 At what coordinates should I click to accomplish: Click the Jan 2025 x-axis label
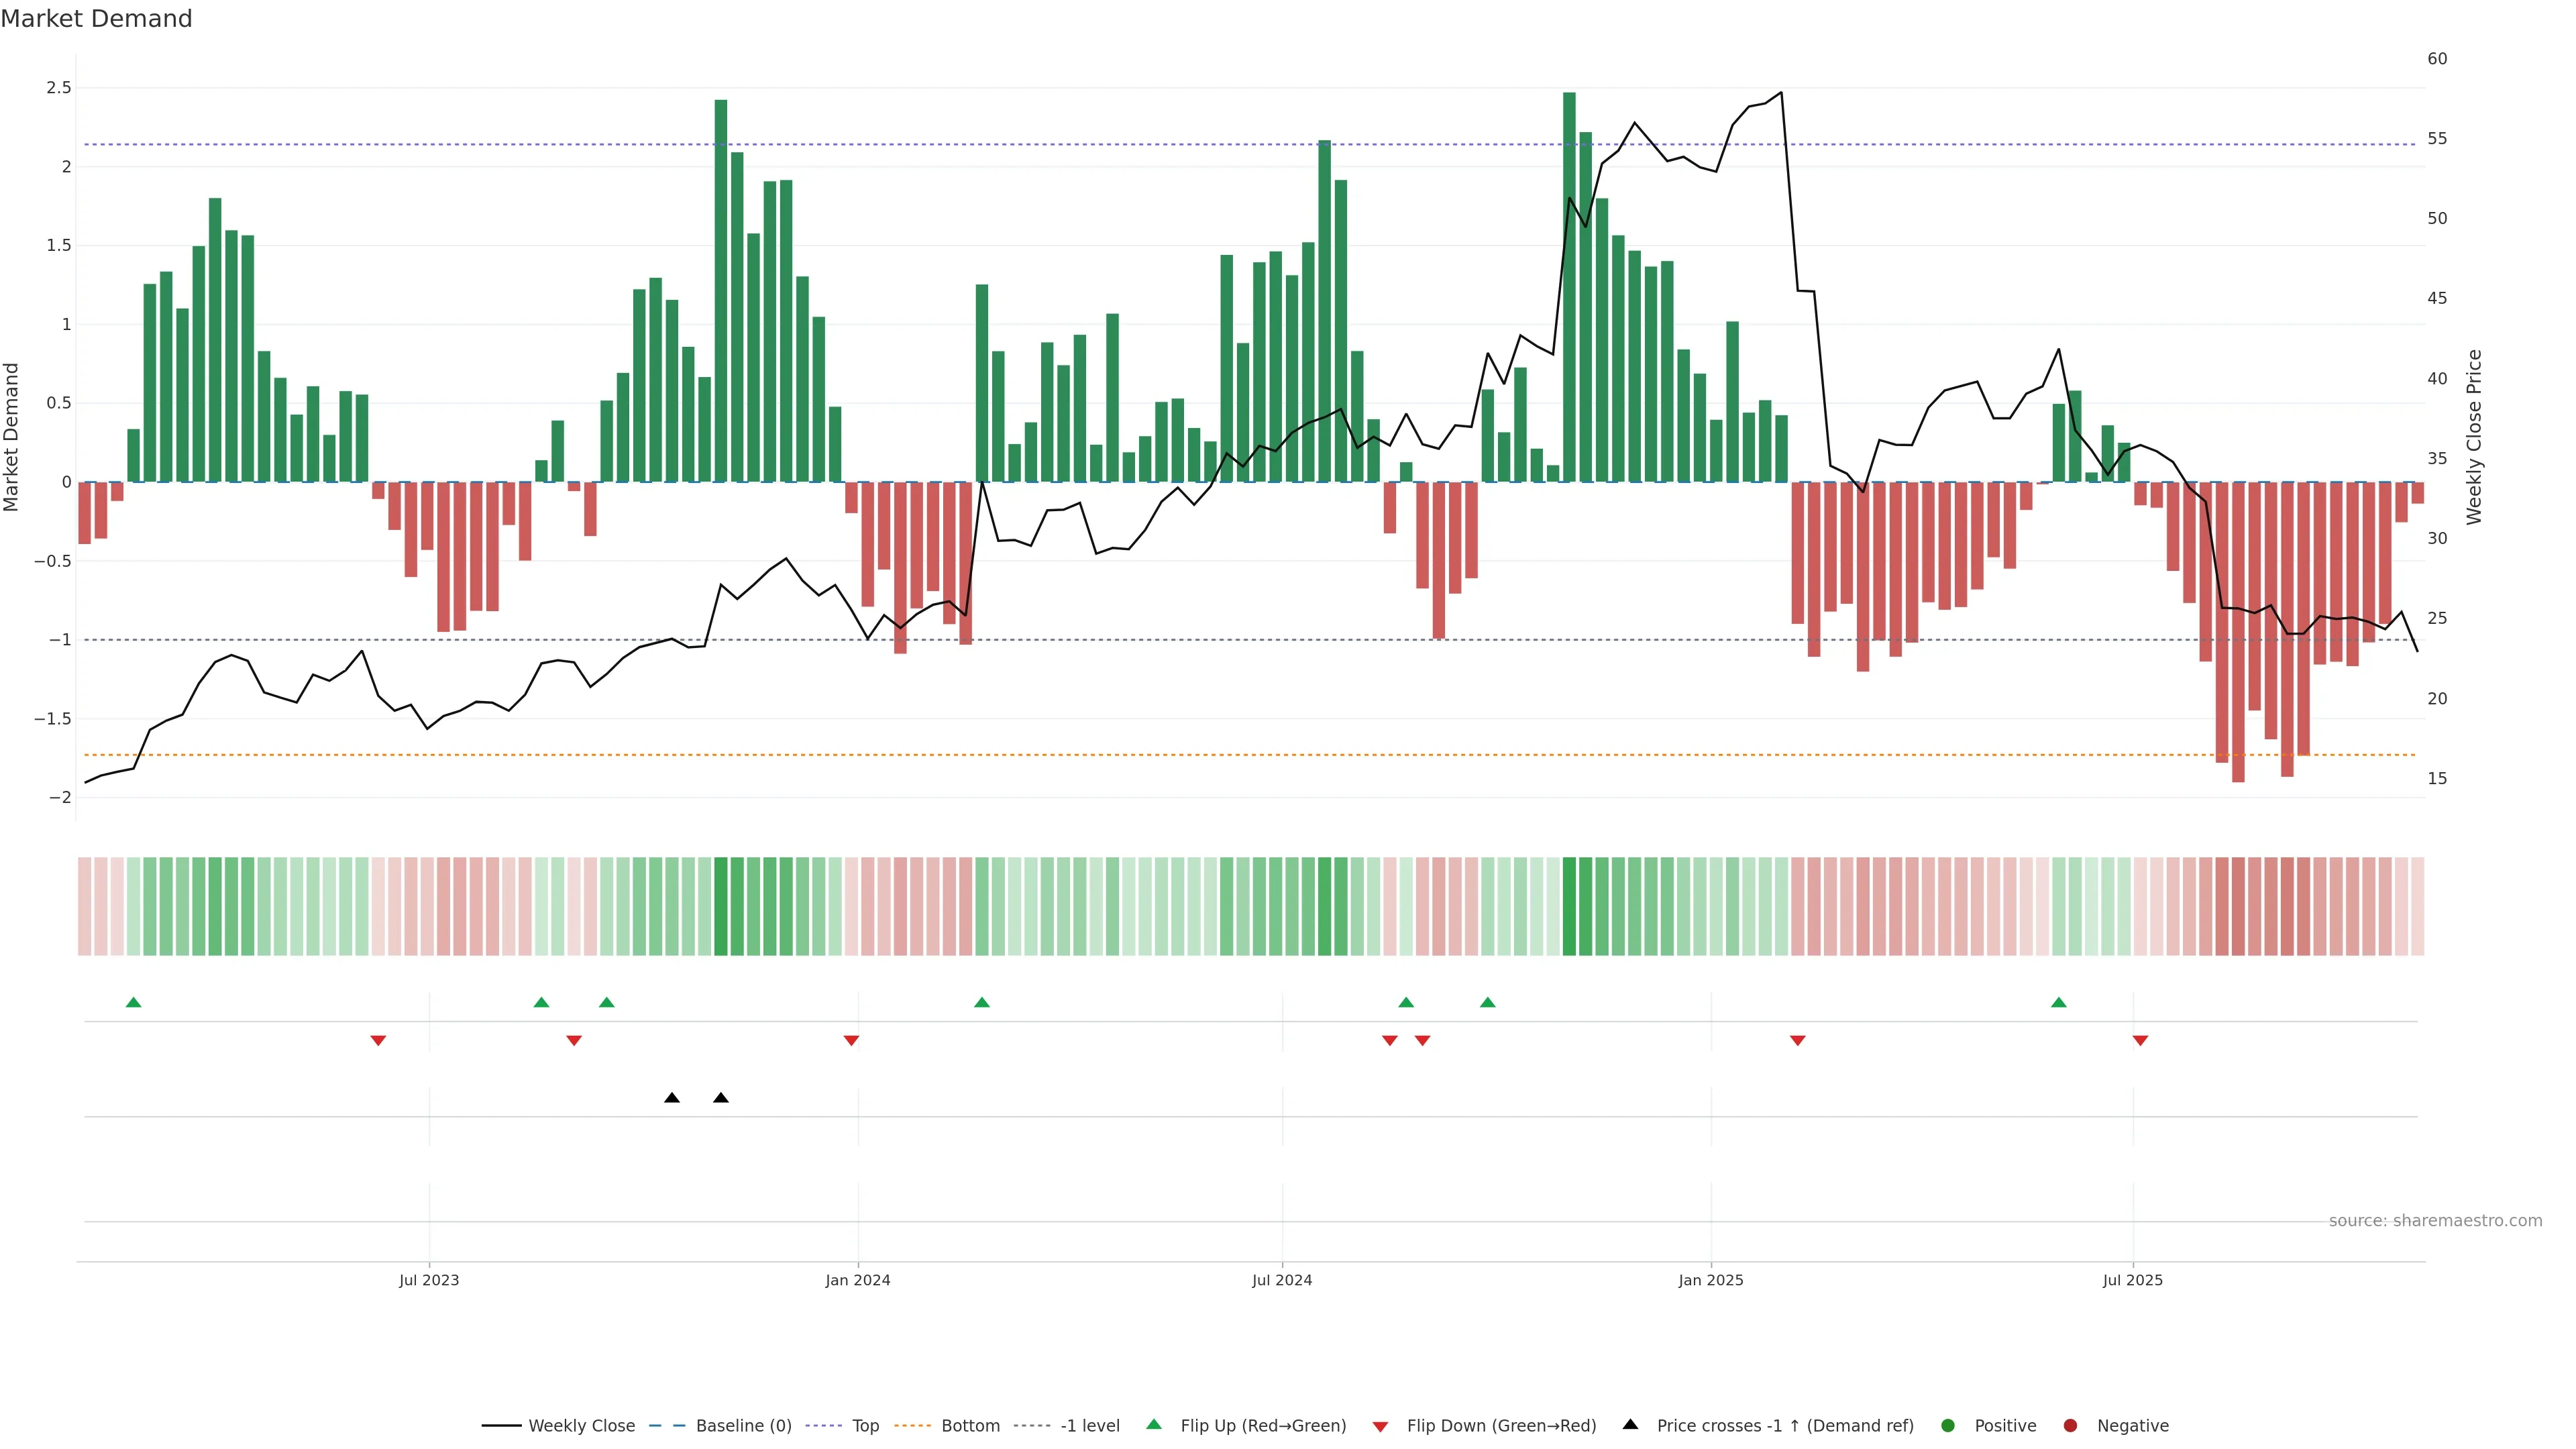(x=1710, y=1281)
